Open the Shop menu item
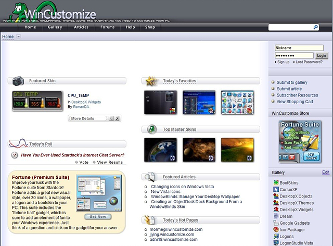Viewport: 333px width, 246px height. pos(150,27)
